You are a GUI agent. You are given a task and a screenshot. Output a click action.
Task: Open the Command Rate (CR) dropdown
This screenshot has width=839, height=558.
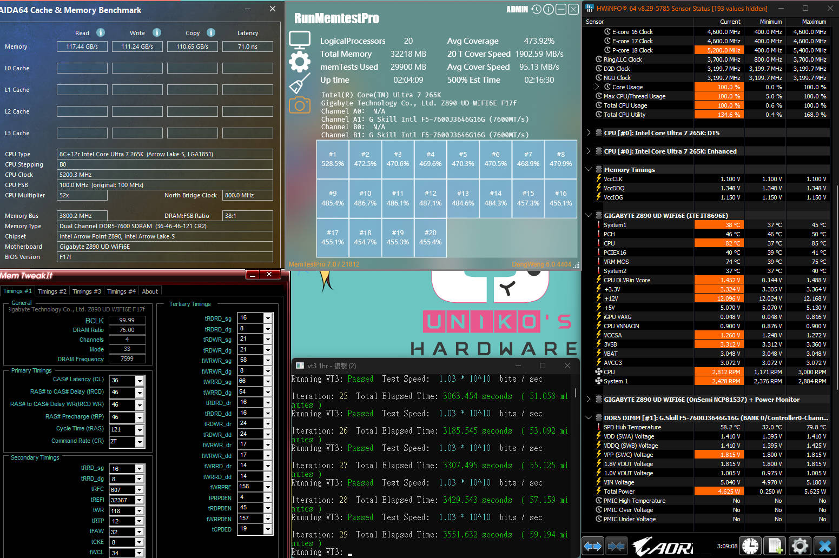point(140,442)
